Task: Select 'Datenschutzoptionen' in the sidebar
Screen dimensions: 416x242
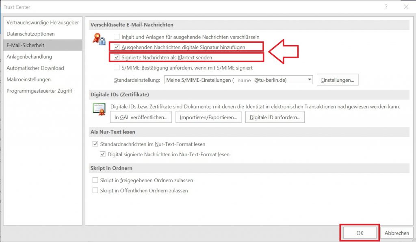Action: click(43, 34)
